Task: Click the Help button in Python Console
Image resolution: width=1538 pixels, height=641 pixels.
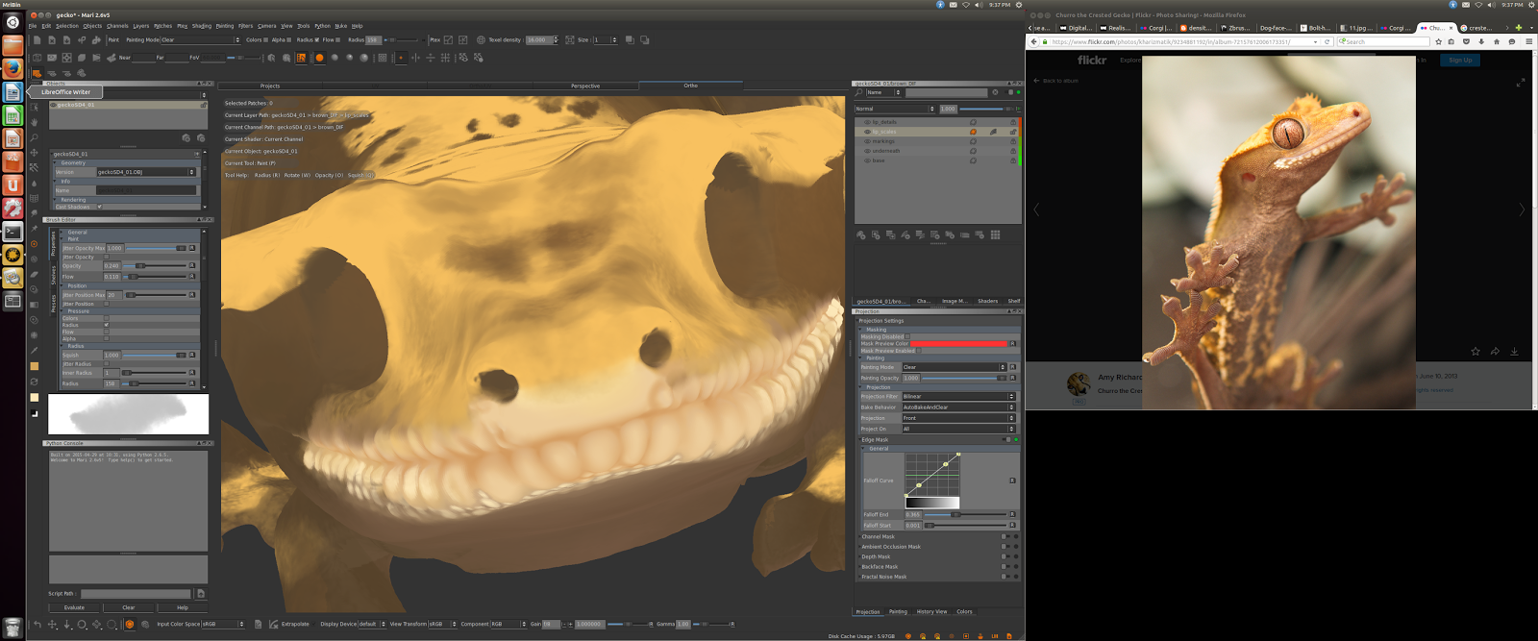Action: pos(183,607)
